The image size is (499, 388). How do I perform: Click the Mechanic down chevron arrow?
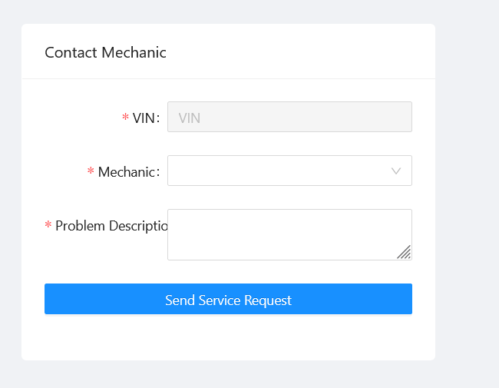pyautogui.click(x=396, y=171)
